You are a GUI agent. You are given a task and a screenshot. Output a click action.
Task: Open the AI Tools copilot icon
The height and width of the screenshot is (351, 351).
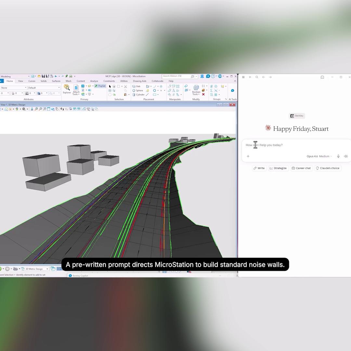pyautogui.click(x=233, y=90)
